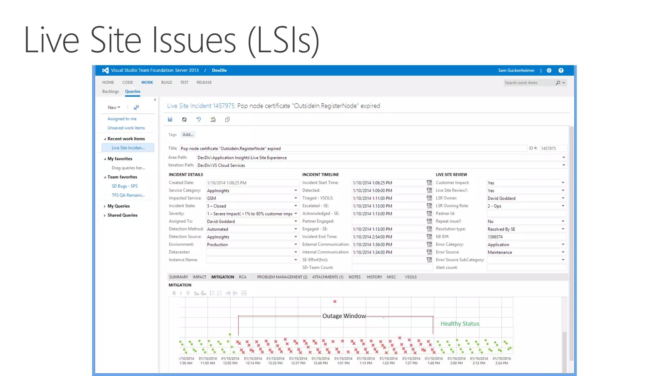Decrease indent in Mitigation editor
Viewport: 669px width, 376px height.
pos(228,293)
